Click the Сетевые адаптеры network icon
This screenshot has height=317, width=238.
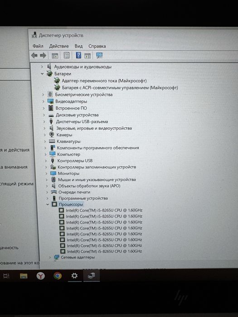tap(57, 257)
